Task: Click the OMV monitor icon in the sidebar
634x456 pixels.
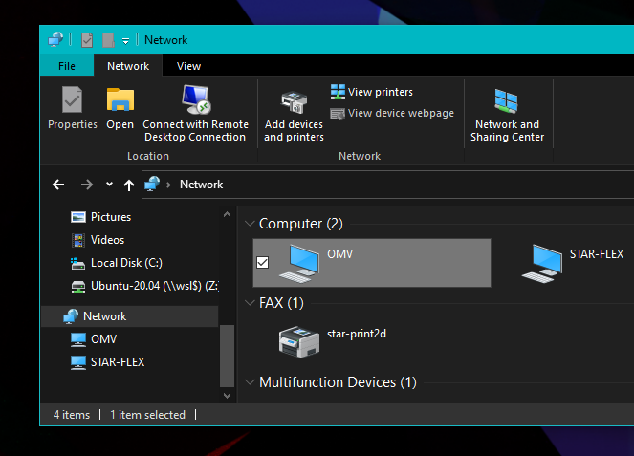Action: pos(78,339)
